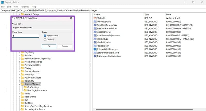206x111 pixels.
Task: Click the TiAttemptedInitialization value icon
Action: 95,56
